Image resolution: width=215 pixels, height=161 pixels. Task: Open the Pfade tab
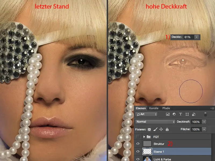pos(166,108)
